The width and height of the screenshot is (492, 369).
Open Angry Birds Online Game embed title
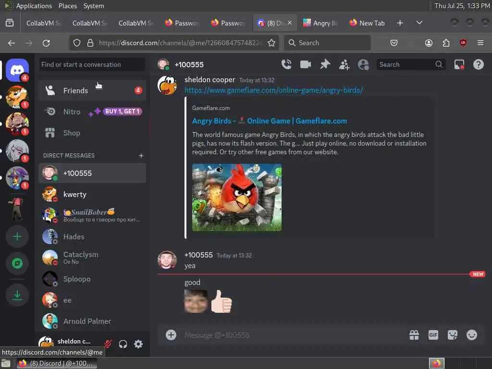(270, 121)
